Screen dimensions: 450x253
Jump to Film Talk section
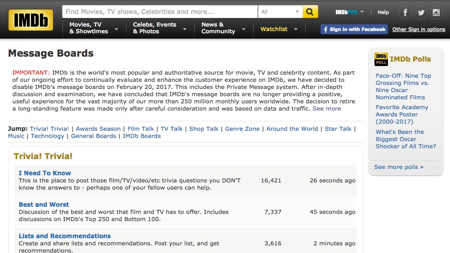141,129
